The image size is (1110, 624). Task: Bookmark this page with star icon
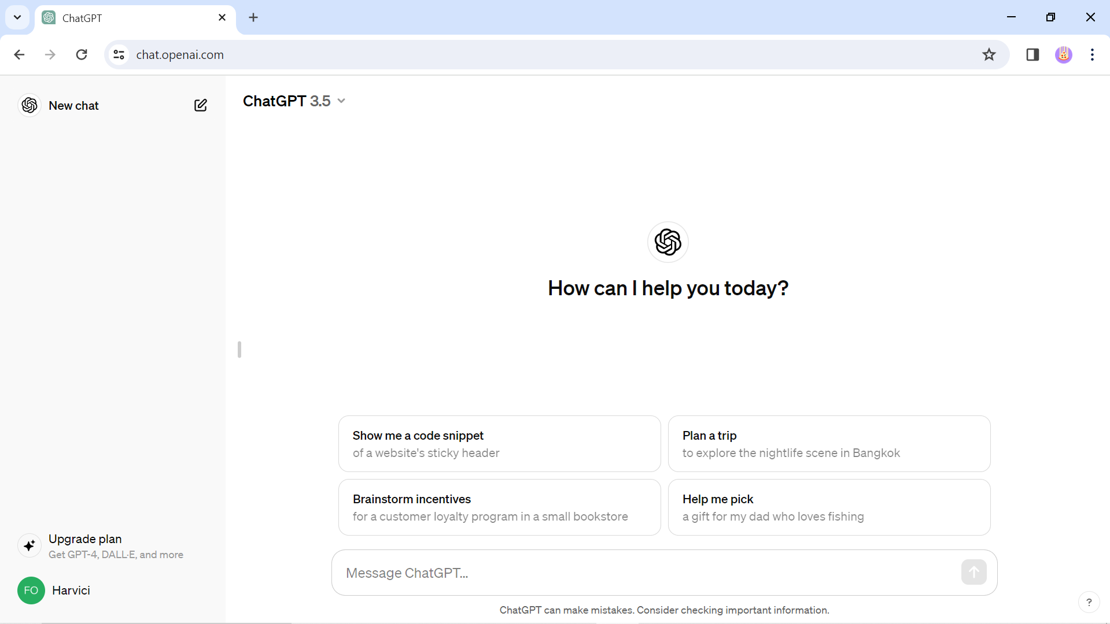click(x=989, y=54)
